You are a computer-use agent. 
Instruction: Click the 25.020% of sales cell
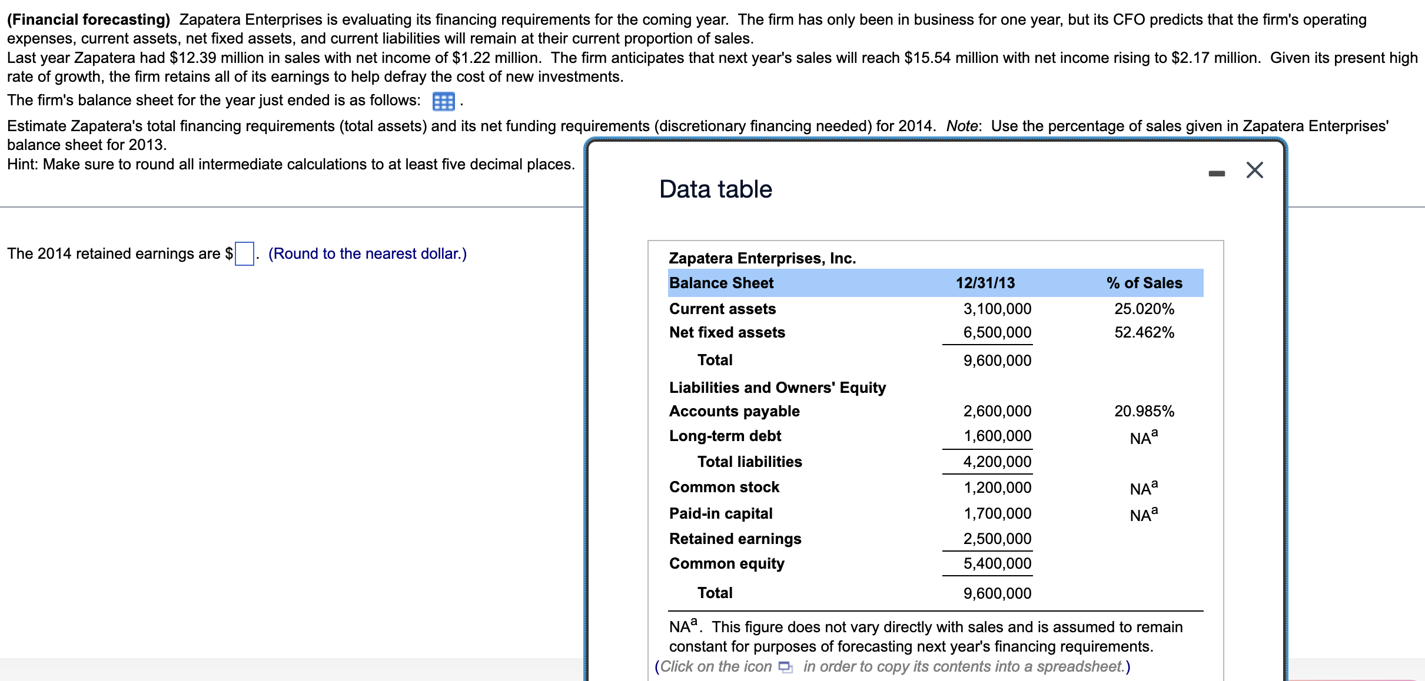tap(1144, 309)
